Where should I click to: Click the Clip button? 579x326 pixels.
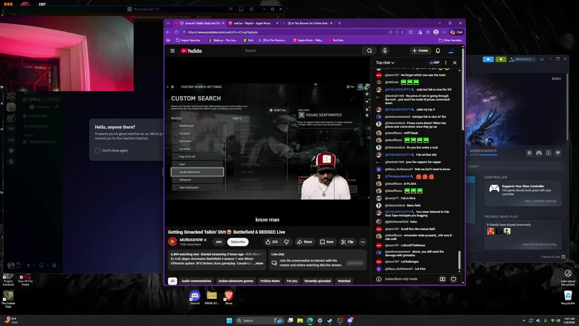pyautogui.click(x=347, y=242)
